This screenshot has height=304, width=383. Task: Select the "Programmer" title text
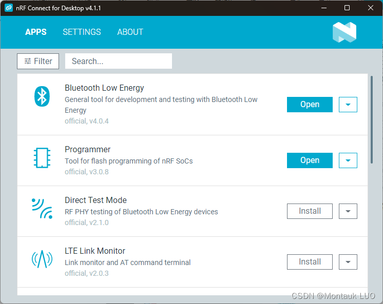[x=87, y=149]
